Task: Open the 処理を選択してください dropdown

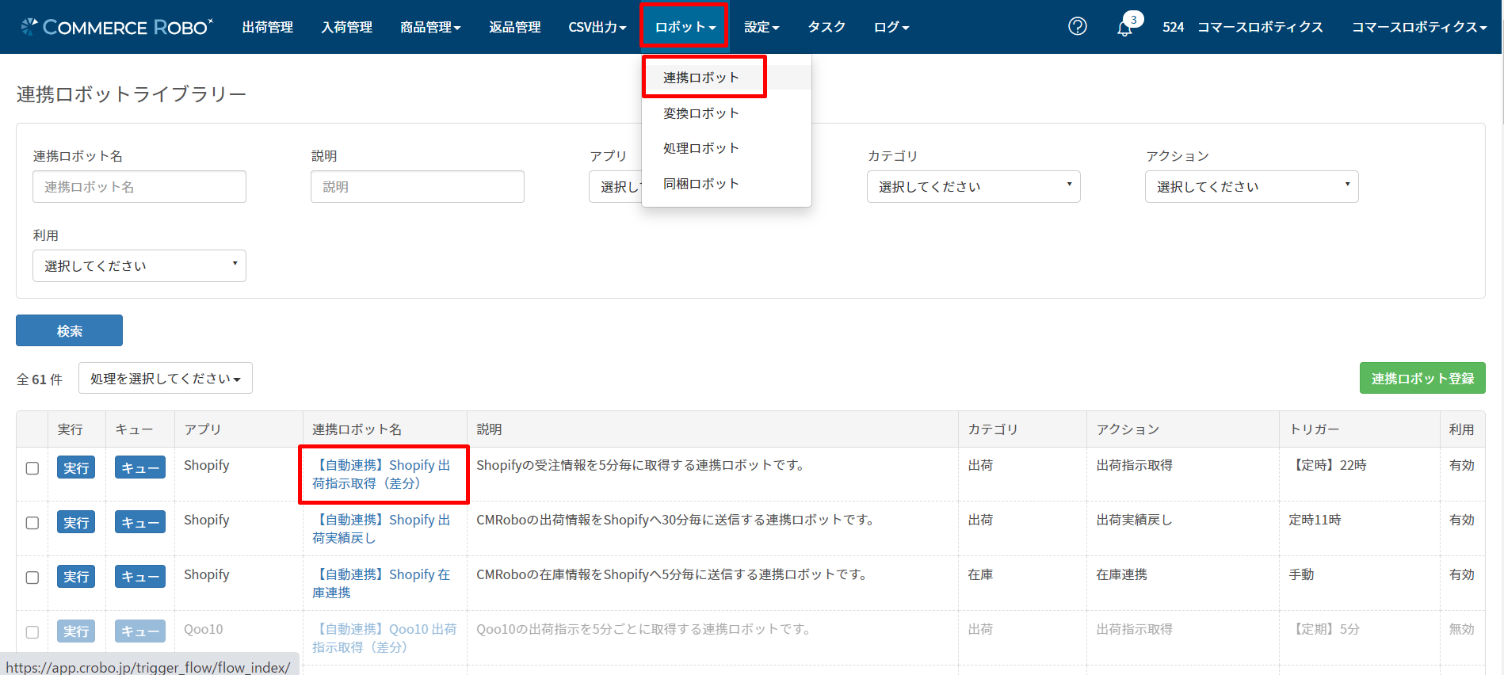Action: (x=166, y=379)
